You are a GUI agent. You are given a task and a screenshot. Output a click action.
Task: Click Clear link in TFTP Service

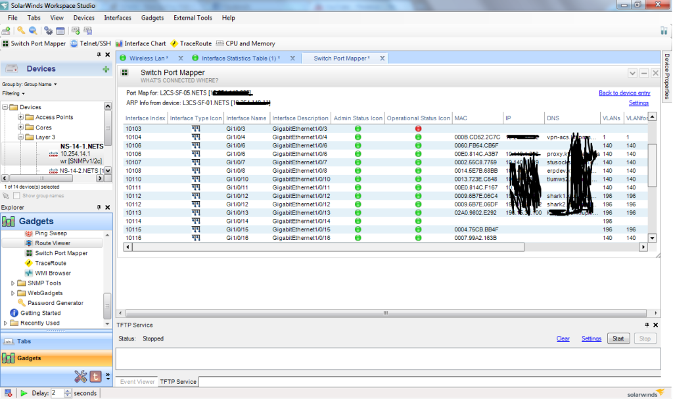[x=563, y=339]
